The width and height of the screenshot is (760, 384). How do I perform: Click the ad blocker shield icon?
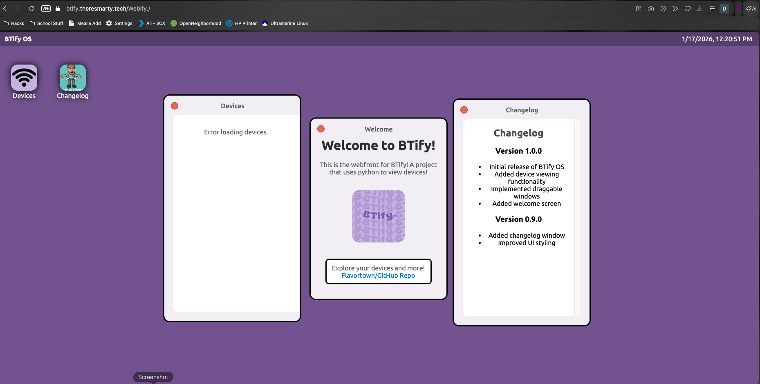pyautogui.click(x=663, y=9)
